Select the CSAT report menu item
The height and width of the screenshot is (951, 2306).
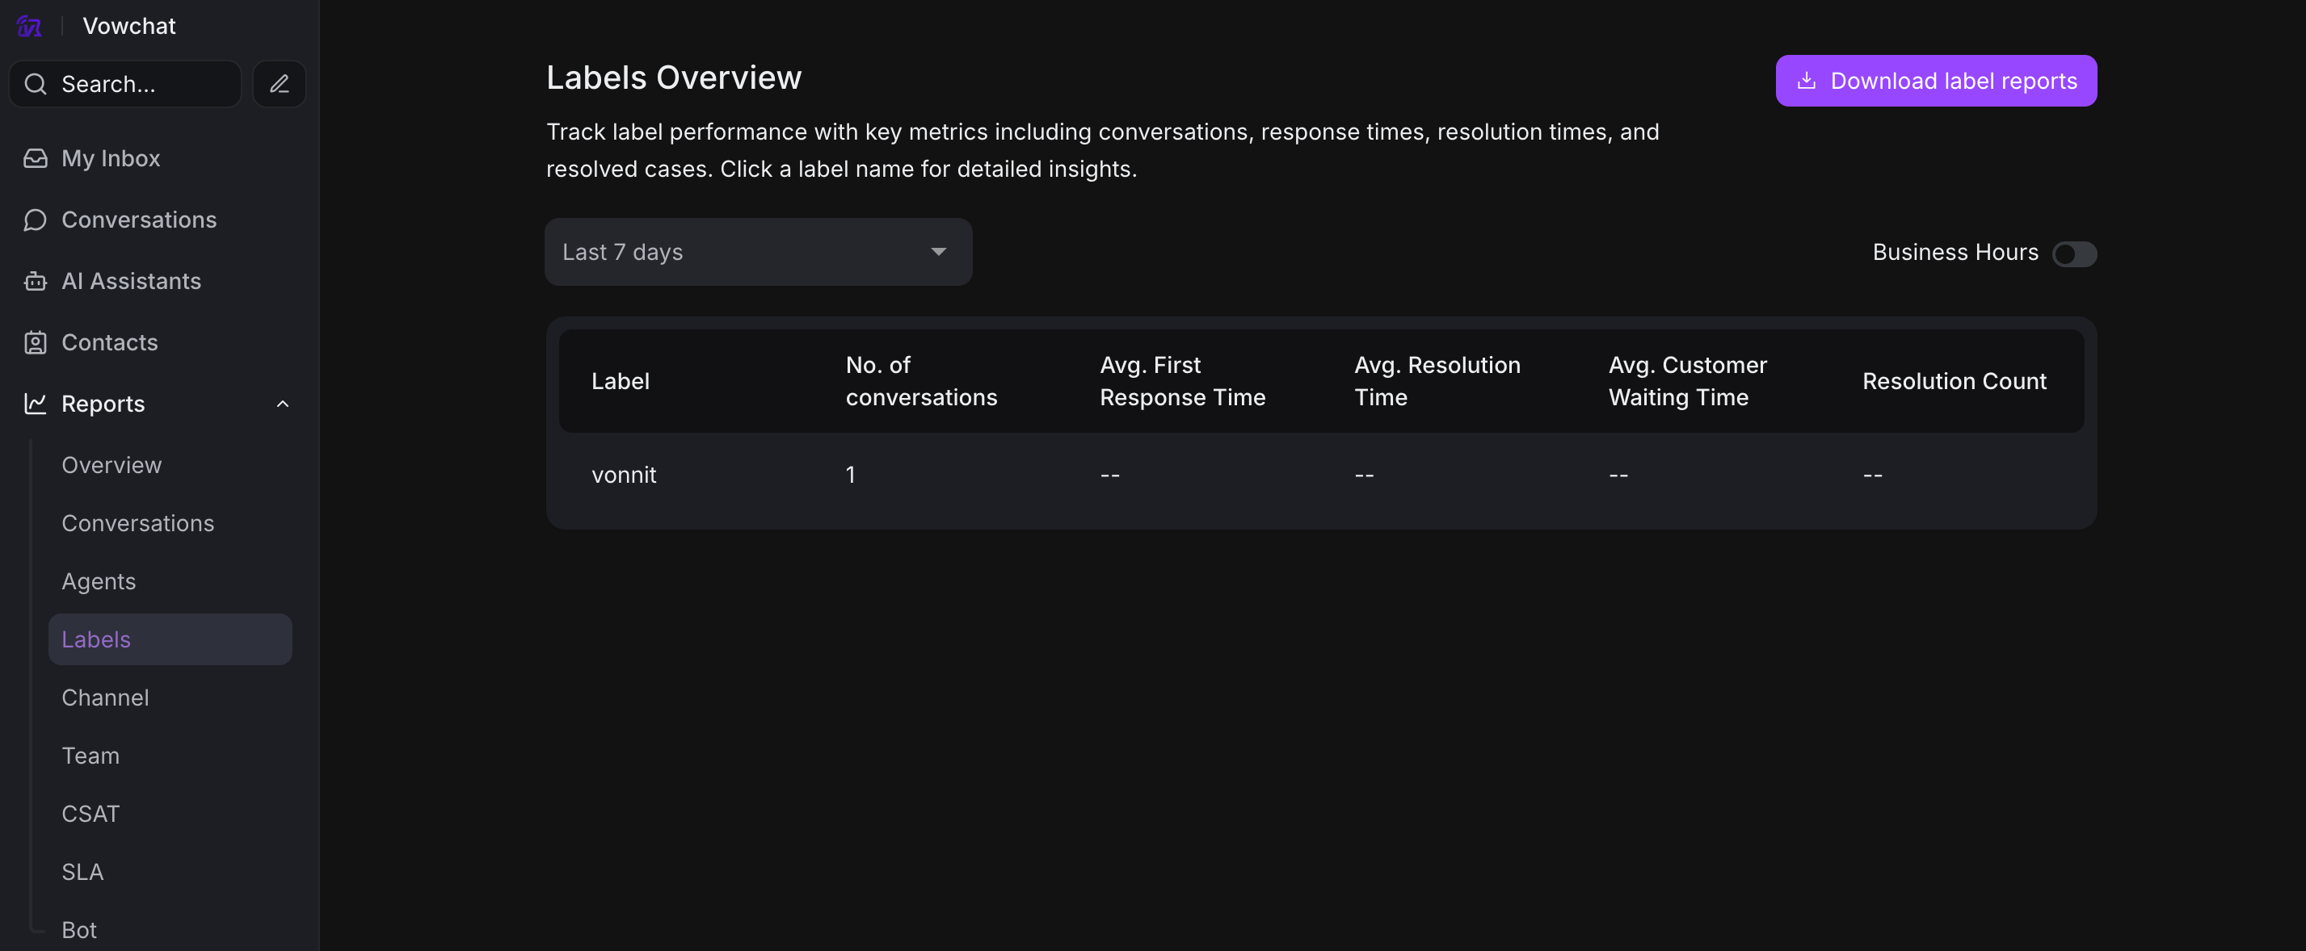(90, 814)
